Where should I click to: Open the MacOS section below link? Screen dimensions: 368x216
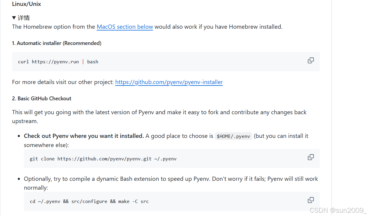pos(125,27)
